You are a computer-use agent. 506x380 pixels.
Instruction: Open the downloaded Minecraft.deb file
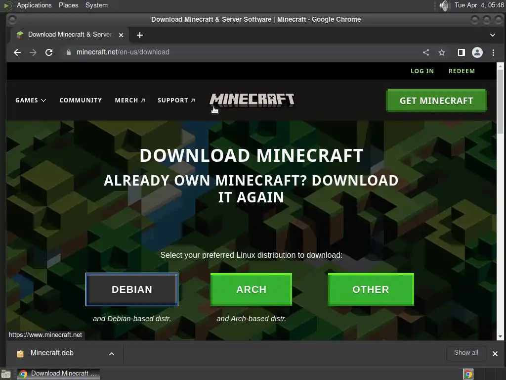[x=51, y=353]
